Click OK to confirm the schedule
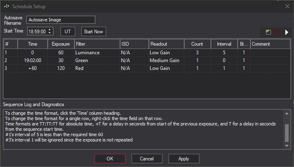Image resolution: width=294 pixels, height=167 pixels. click(110, 158)
